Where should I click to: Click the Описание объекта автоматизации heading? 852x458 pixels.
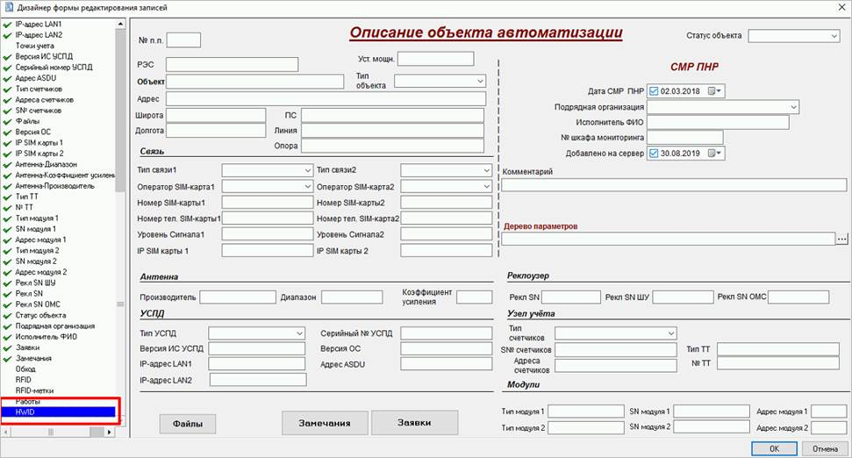click(486, 32)
